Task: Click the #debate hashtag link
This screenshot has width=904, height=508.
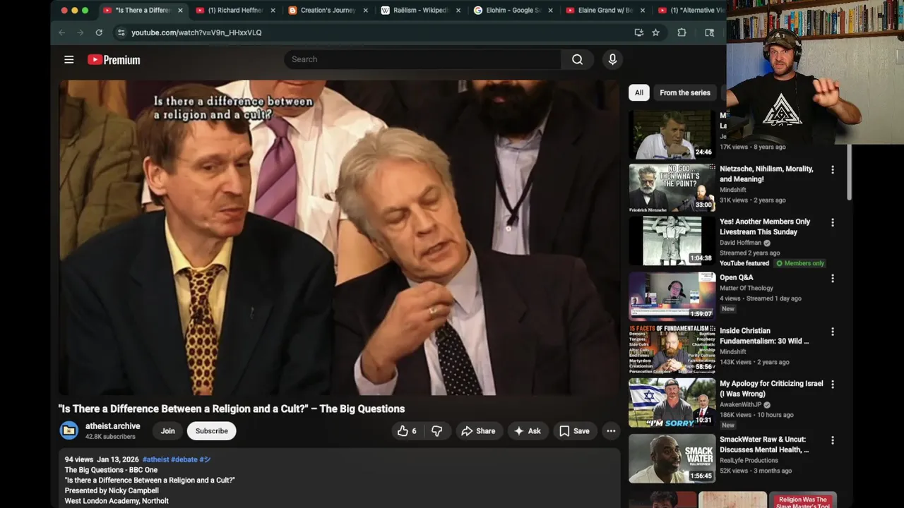Action: (x=184, y=459)
